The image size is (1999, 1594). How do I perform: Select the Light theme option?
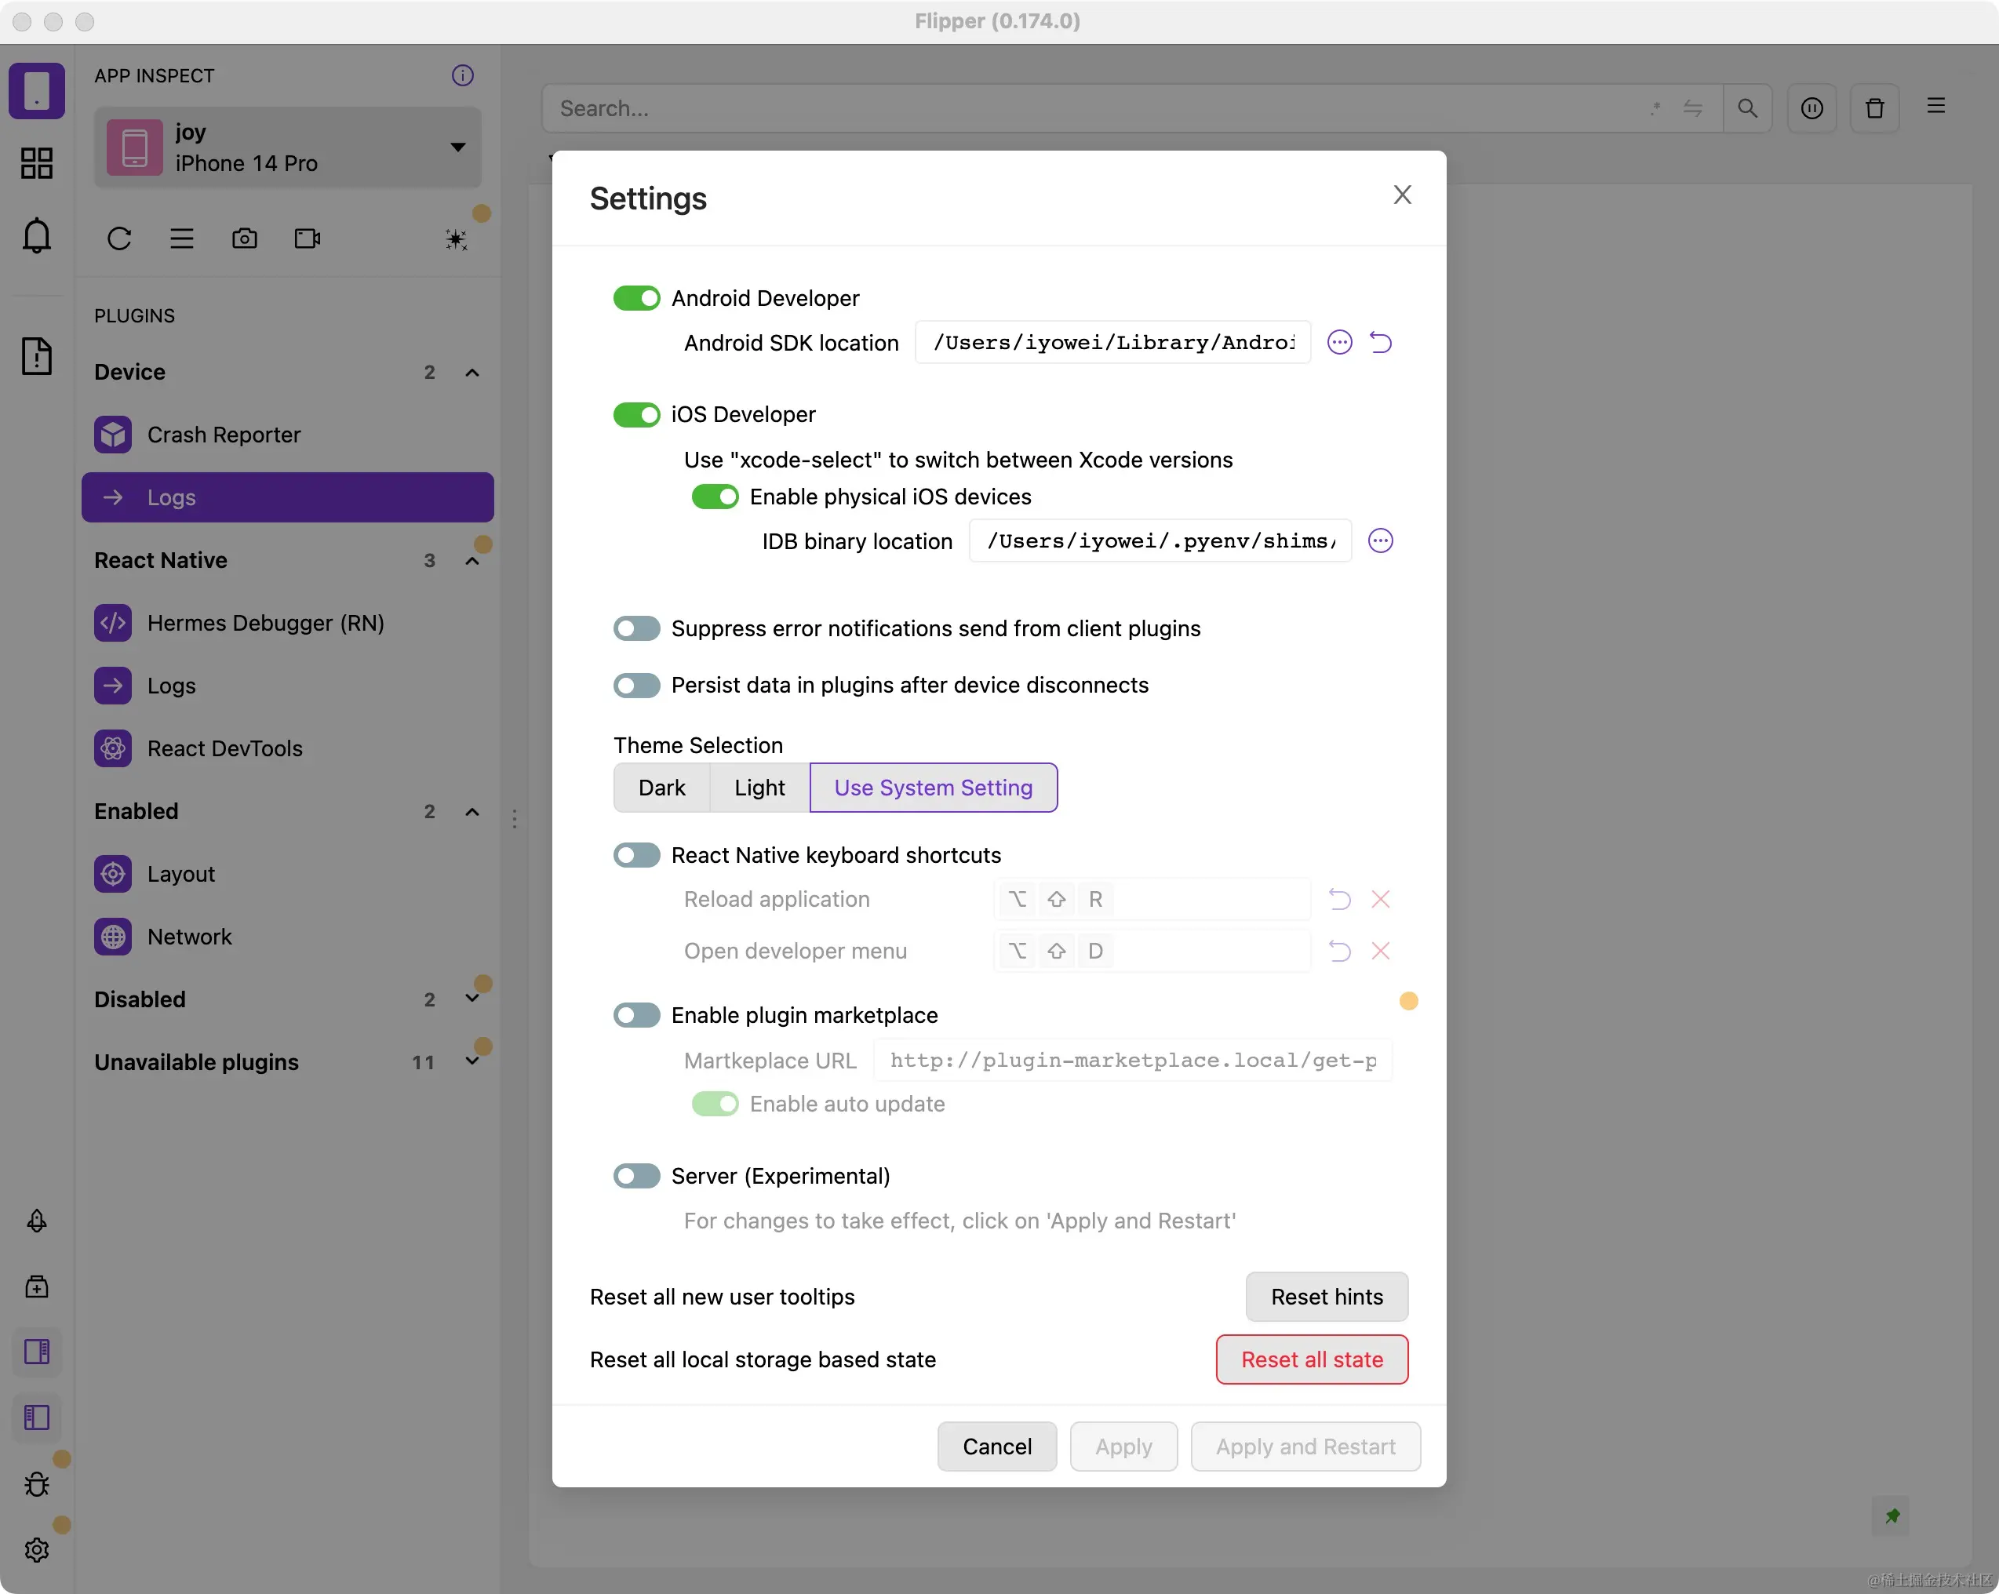(759, 788)
